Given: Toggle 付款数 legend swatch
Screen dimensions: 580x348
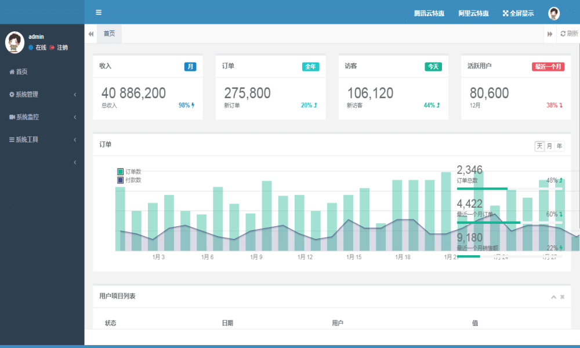Looking at the screenshot, I should (120, 180).
